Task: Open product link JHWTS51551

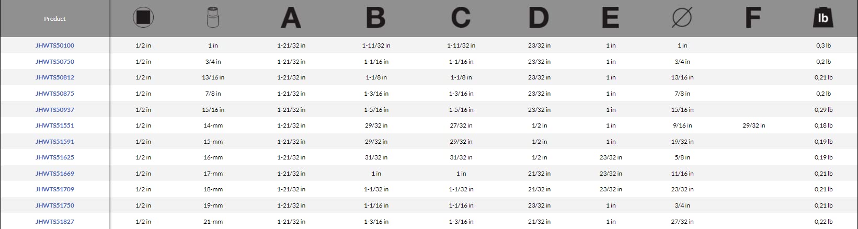Action: click(55, 125)
